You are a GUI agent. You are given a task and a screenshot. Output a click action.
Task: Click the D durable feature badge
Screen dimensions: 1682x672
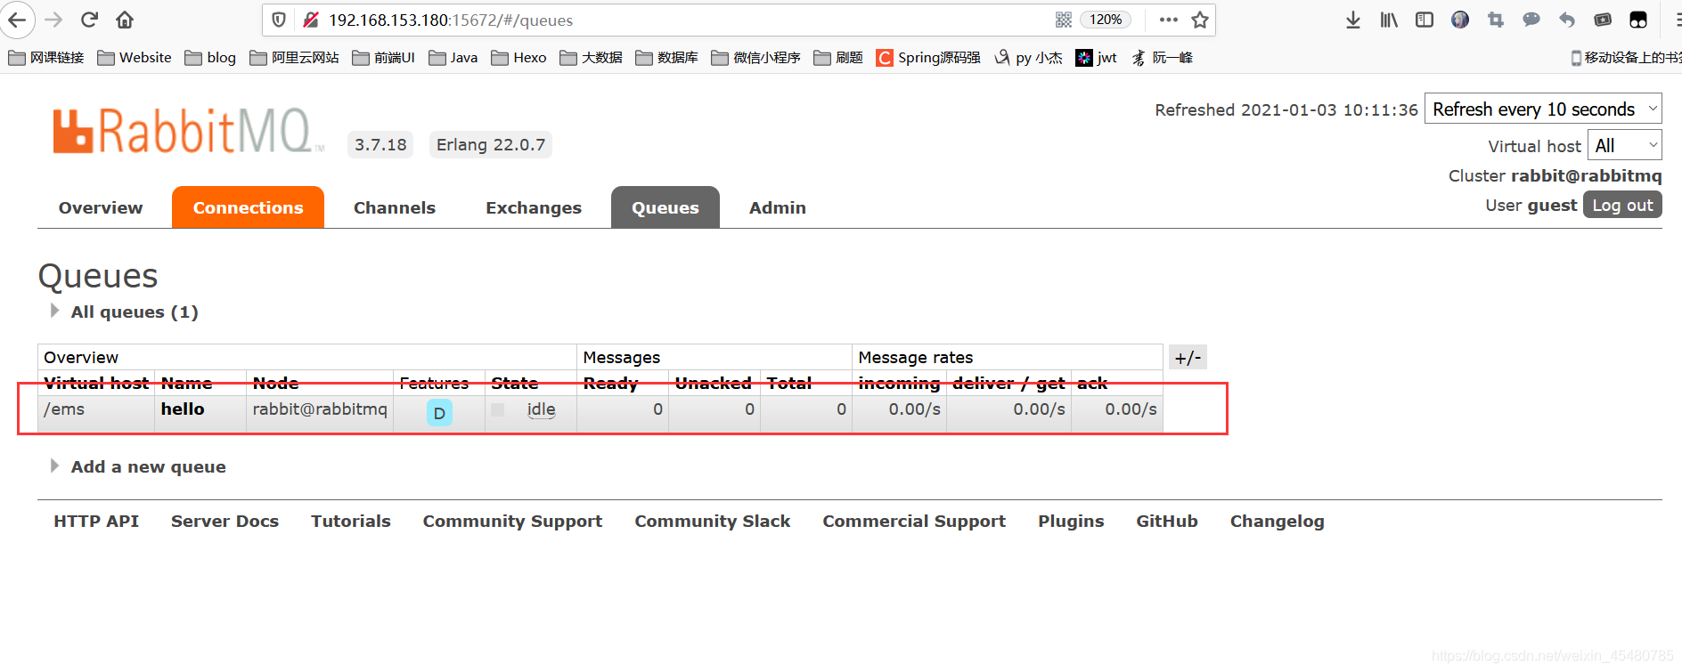point(439,413)
